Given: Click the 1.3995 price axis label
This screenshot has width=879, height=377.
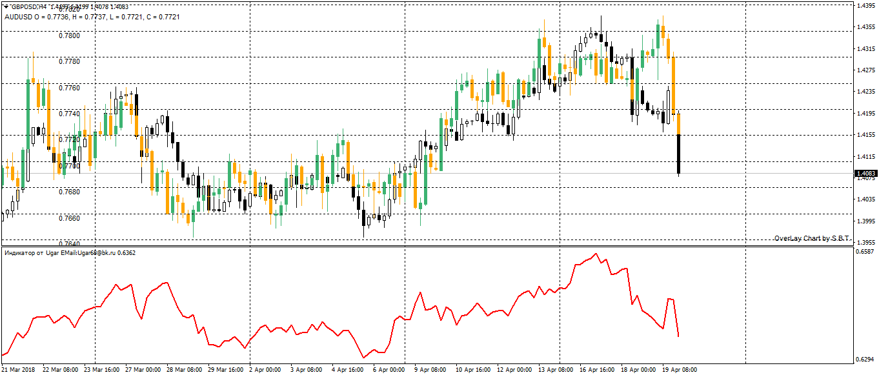Looking at the screenshot, I should [x=865, y=221].
